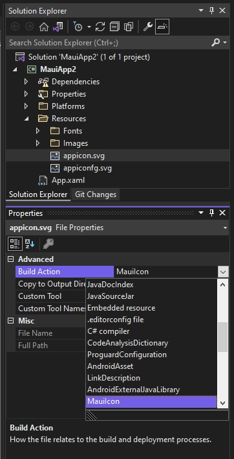This screenshot has width=234, height=459.
Task: Open Solution Explorer window options dropdown
Action: pyautogui.click(x=201, y=10)
